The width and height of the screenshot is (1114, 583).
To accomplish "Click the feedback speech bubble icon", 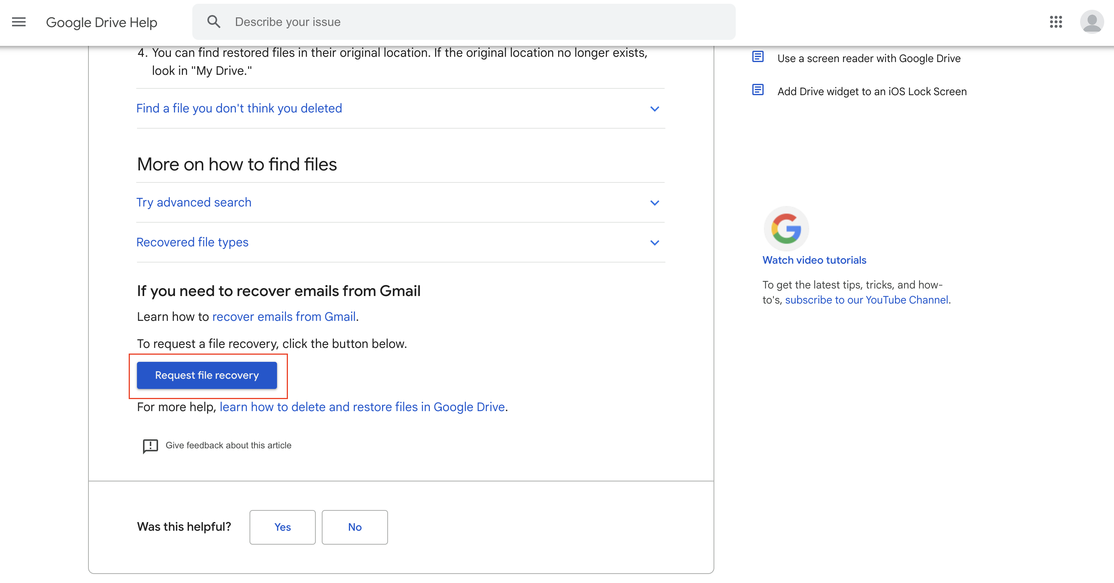I will point(150,446).
